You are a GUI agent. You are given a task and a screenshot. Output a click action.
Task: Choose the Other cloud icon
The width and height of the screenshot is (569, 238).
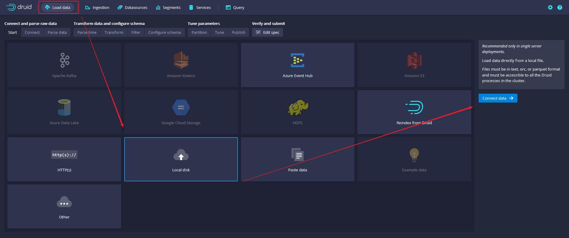[64, 202]
